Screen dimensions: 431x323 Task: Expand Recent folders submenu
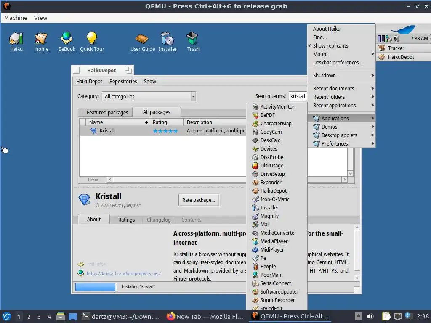coord(341,97)
